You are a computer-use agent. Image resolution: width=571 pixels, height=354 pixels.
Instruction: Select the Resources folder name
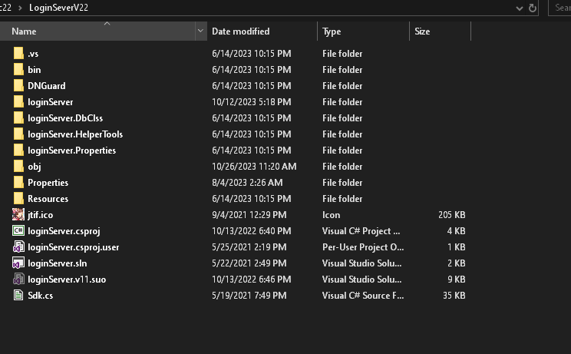[48, 199]
